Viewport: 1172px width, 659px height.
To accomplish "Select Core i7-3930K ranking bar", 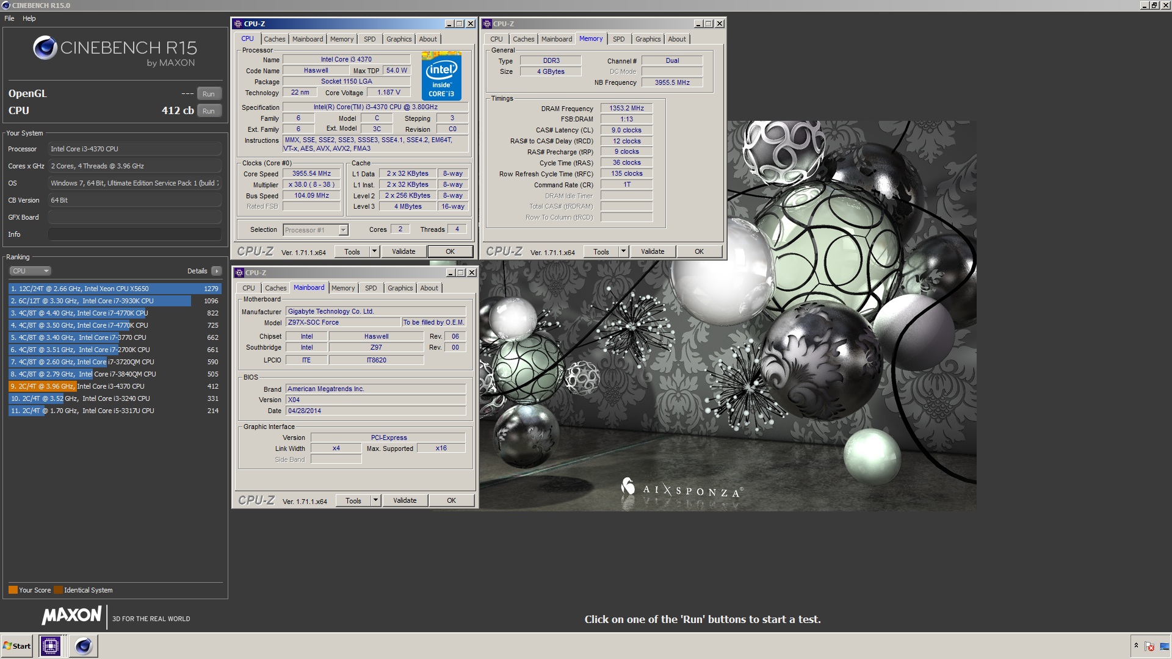I will coord(115,301).
